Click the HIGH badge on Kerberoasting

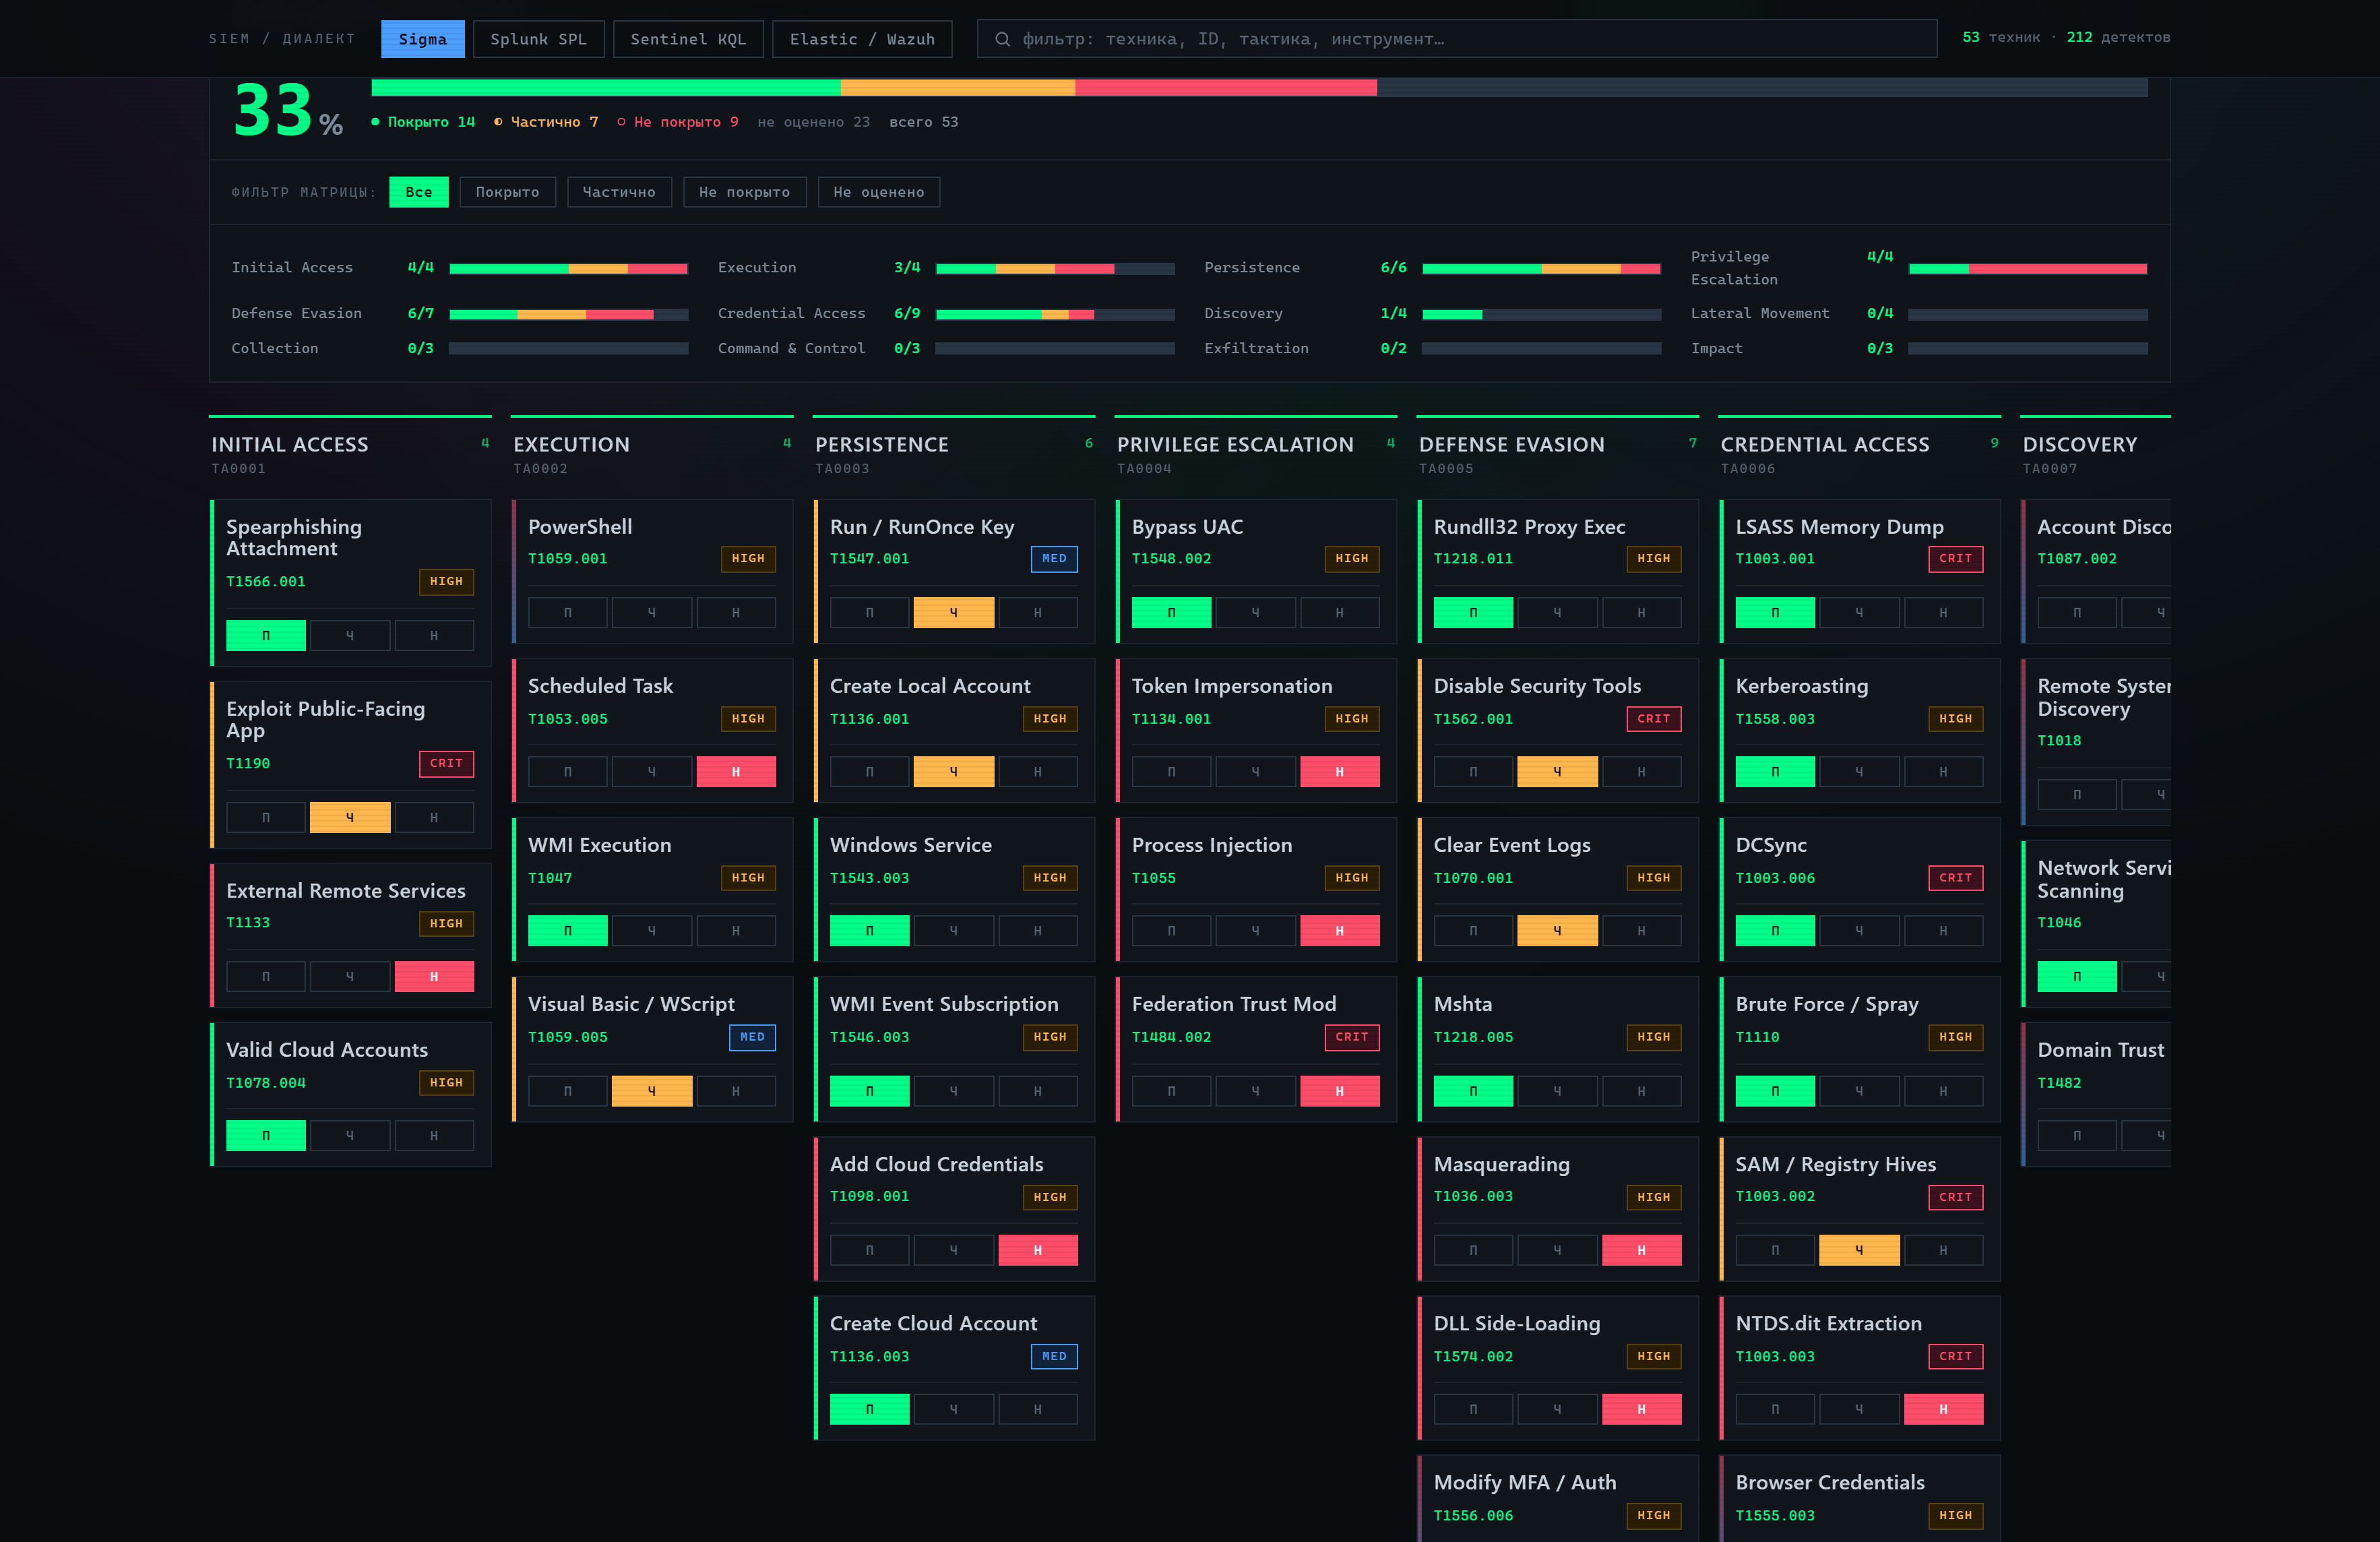click(x=1956, y=719)
